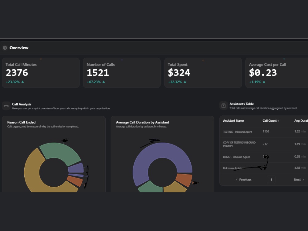The width and height of the screenshot is (308, 231).
Task: Click the Previous page chevron button
Action: coord(243,180)
